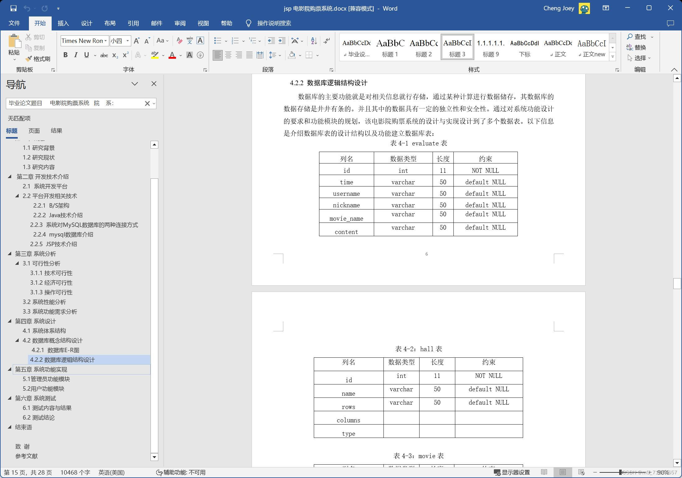Click the document vertical scrollbar thumb
The width and height of the screenshot is (682, 478).
[677, 283]
